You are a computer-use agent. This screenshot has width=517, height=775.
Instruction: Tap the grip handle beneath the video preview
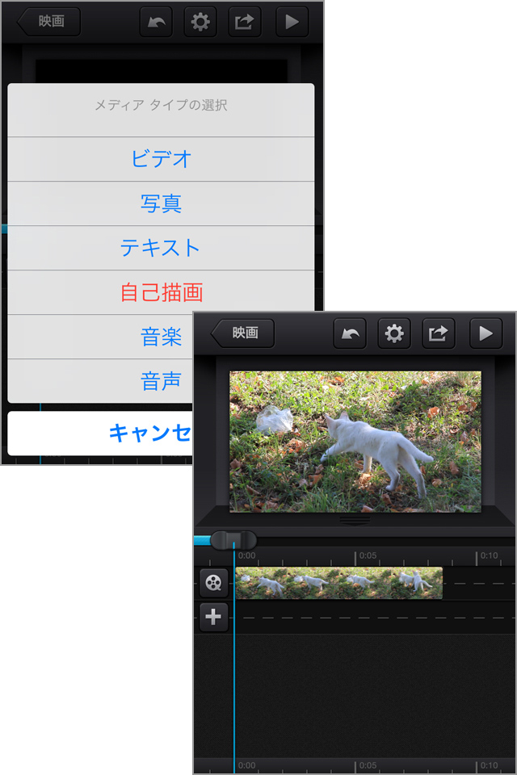tap(355, 521)
